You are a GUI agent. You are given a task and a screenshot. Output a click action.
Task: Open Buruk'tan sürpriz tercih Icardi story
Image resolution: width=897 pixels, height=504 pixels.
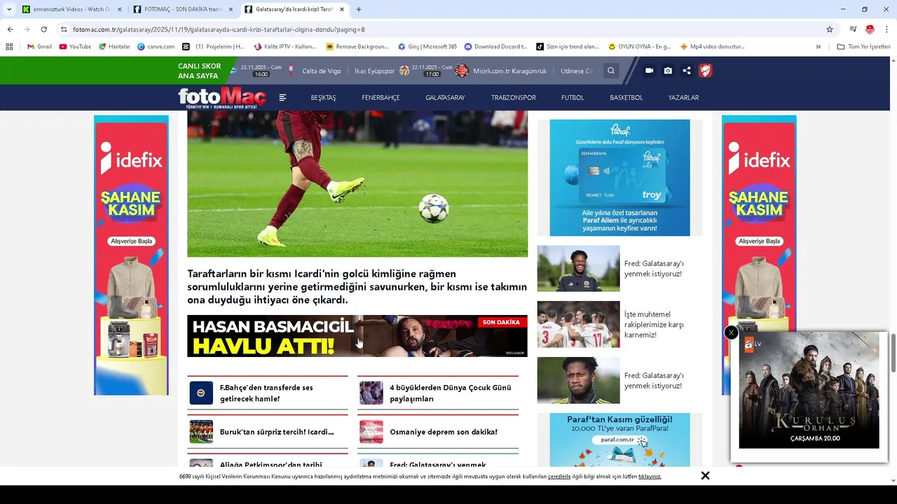tap(268, 432)
